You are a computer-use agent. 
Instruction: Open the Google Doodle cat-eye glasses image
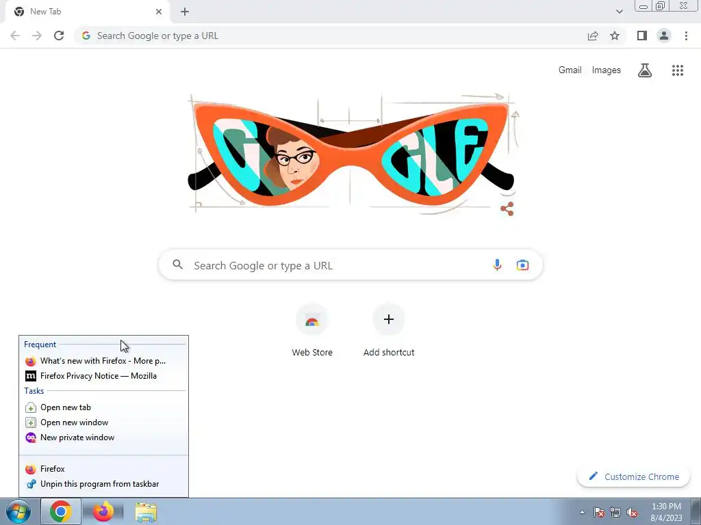tap(351, 154)
